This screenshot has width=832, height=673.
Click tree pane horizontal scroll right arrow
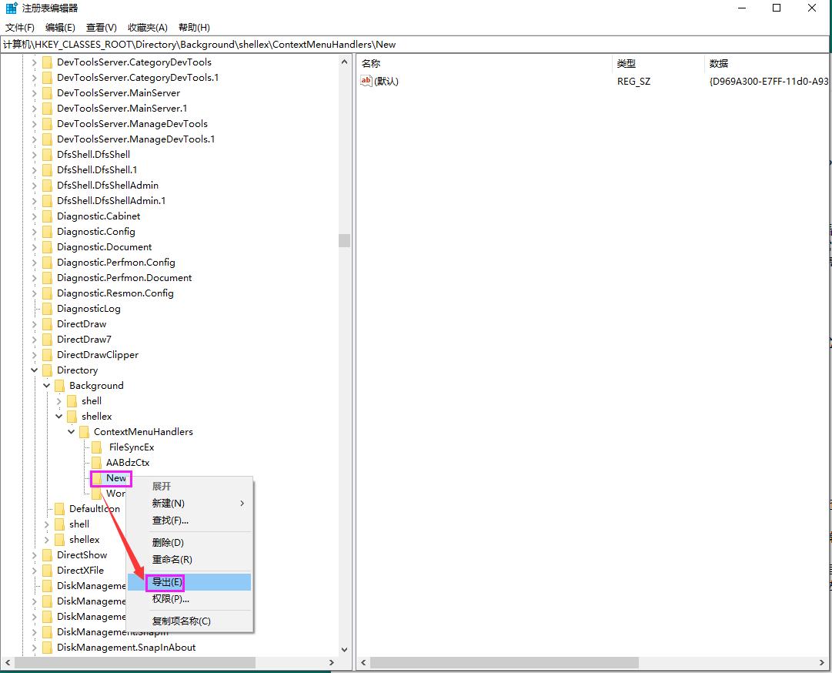332,662
